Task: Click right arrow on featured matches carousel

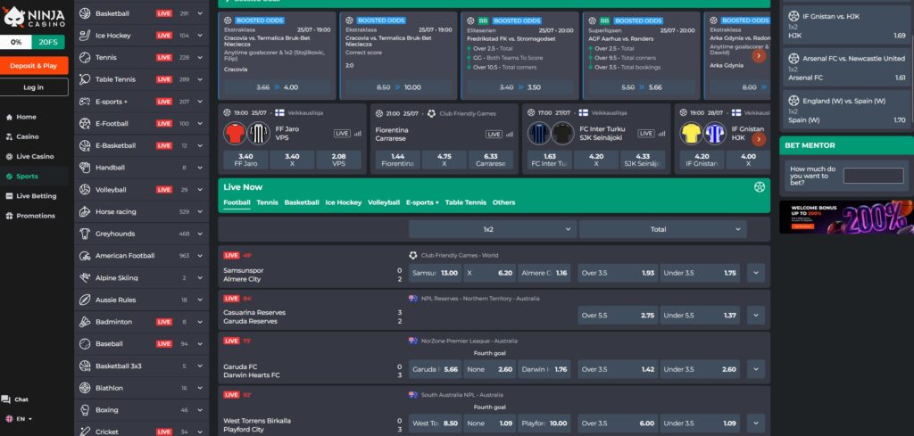Action: point(759,139)
